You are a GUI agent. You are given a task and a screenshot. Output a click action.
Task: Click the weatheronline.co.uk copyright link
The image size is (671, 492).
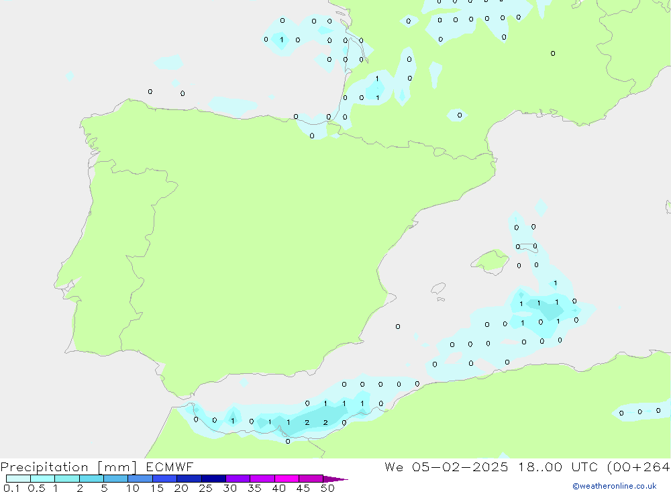[614, 486]
